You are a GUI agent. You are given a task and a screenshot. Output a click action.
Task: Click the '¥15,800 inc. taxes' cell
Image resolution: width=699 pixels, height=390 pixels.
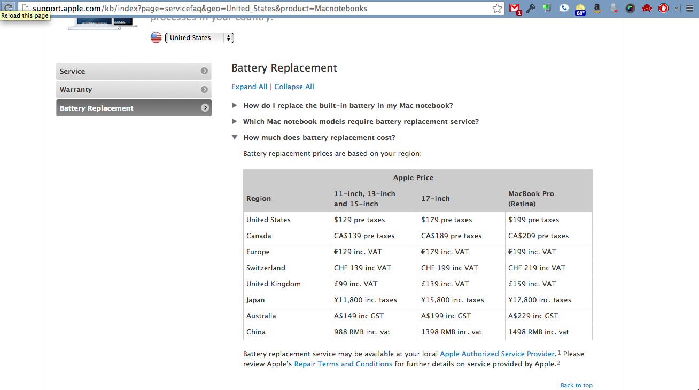452,300
